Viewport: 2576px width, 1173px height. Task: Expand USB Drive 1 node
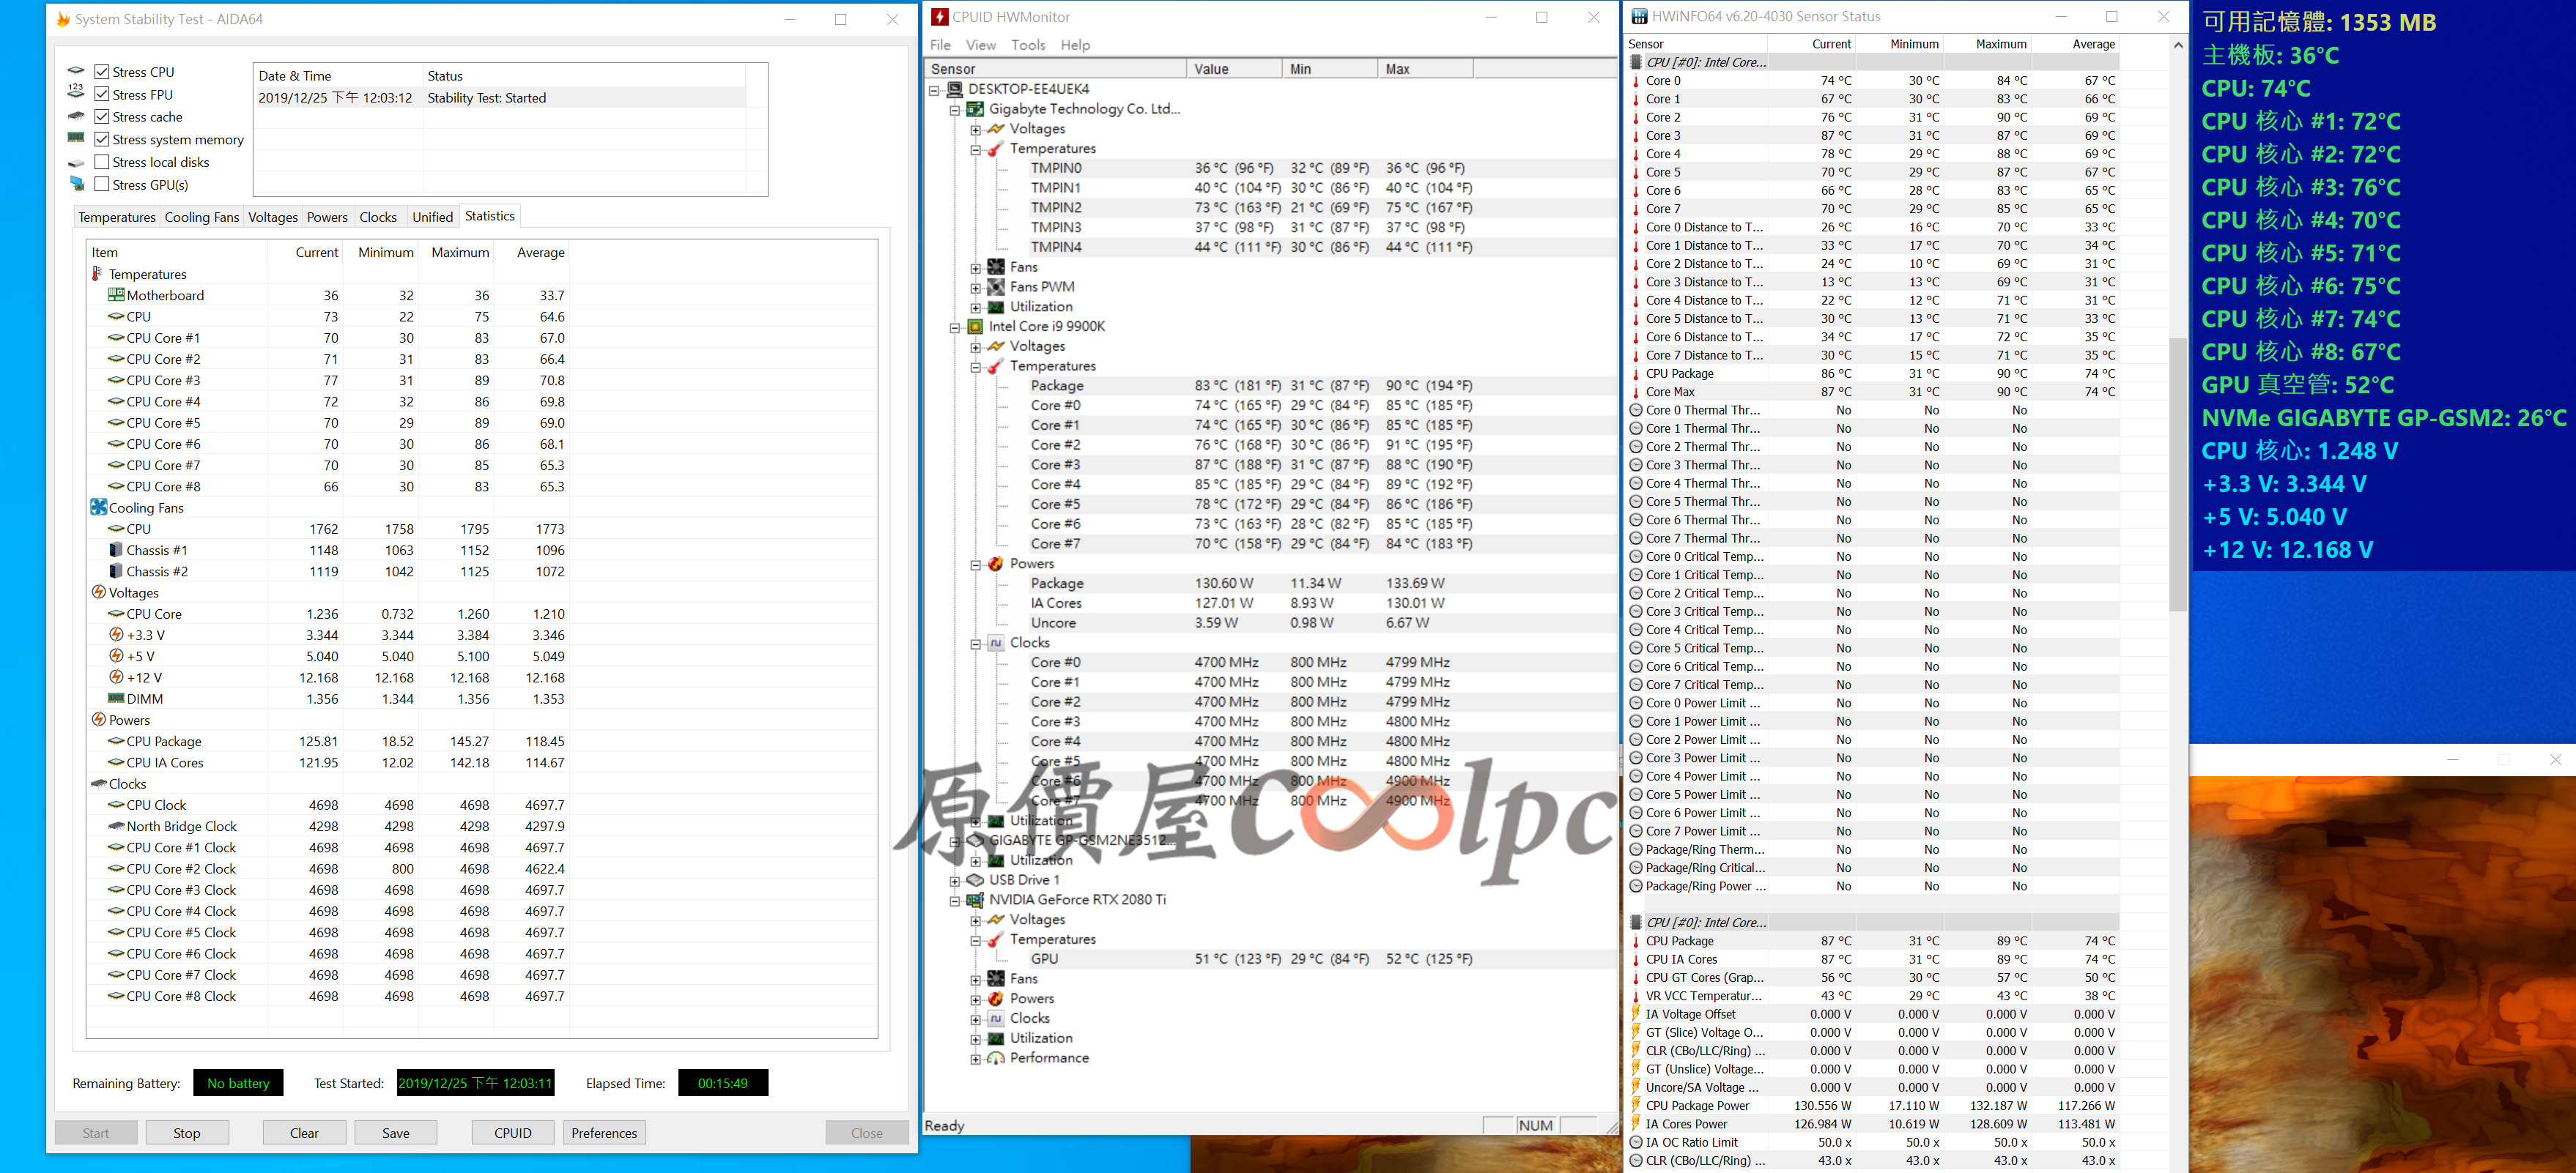point(955,882)
